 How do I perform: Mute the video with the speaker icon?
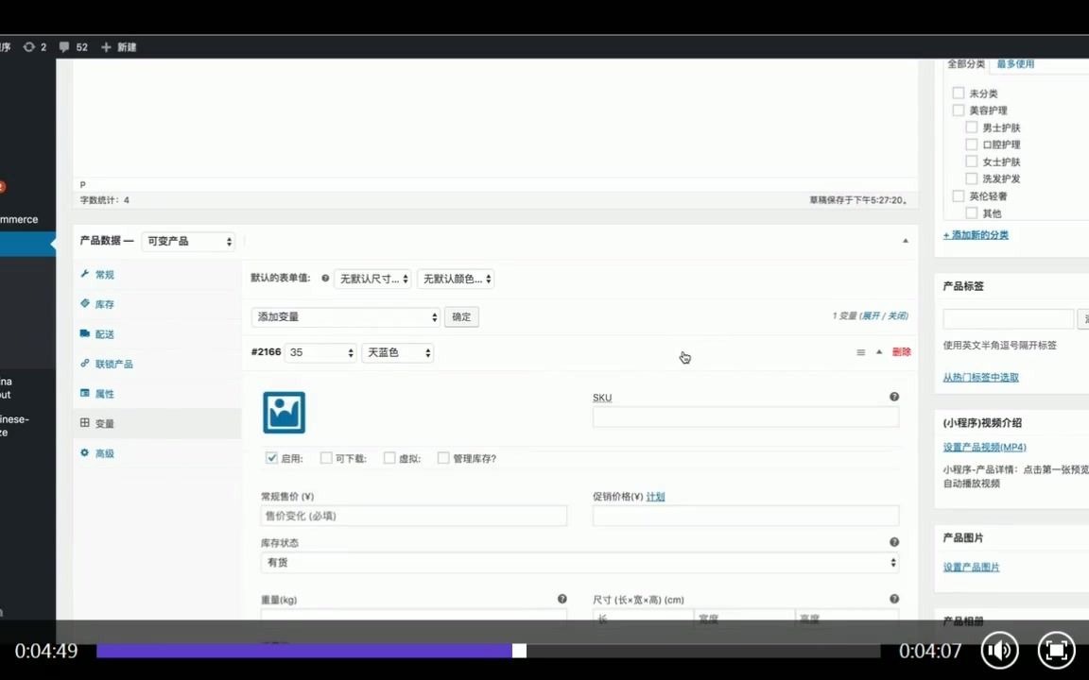[999, 650]
